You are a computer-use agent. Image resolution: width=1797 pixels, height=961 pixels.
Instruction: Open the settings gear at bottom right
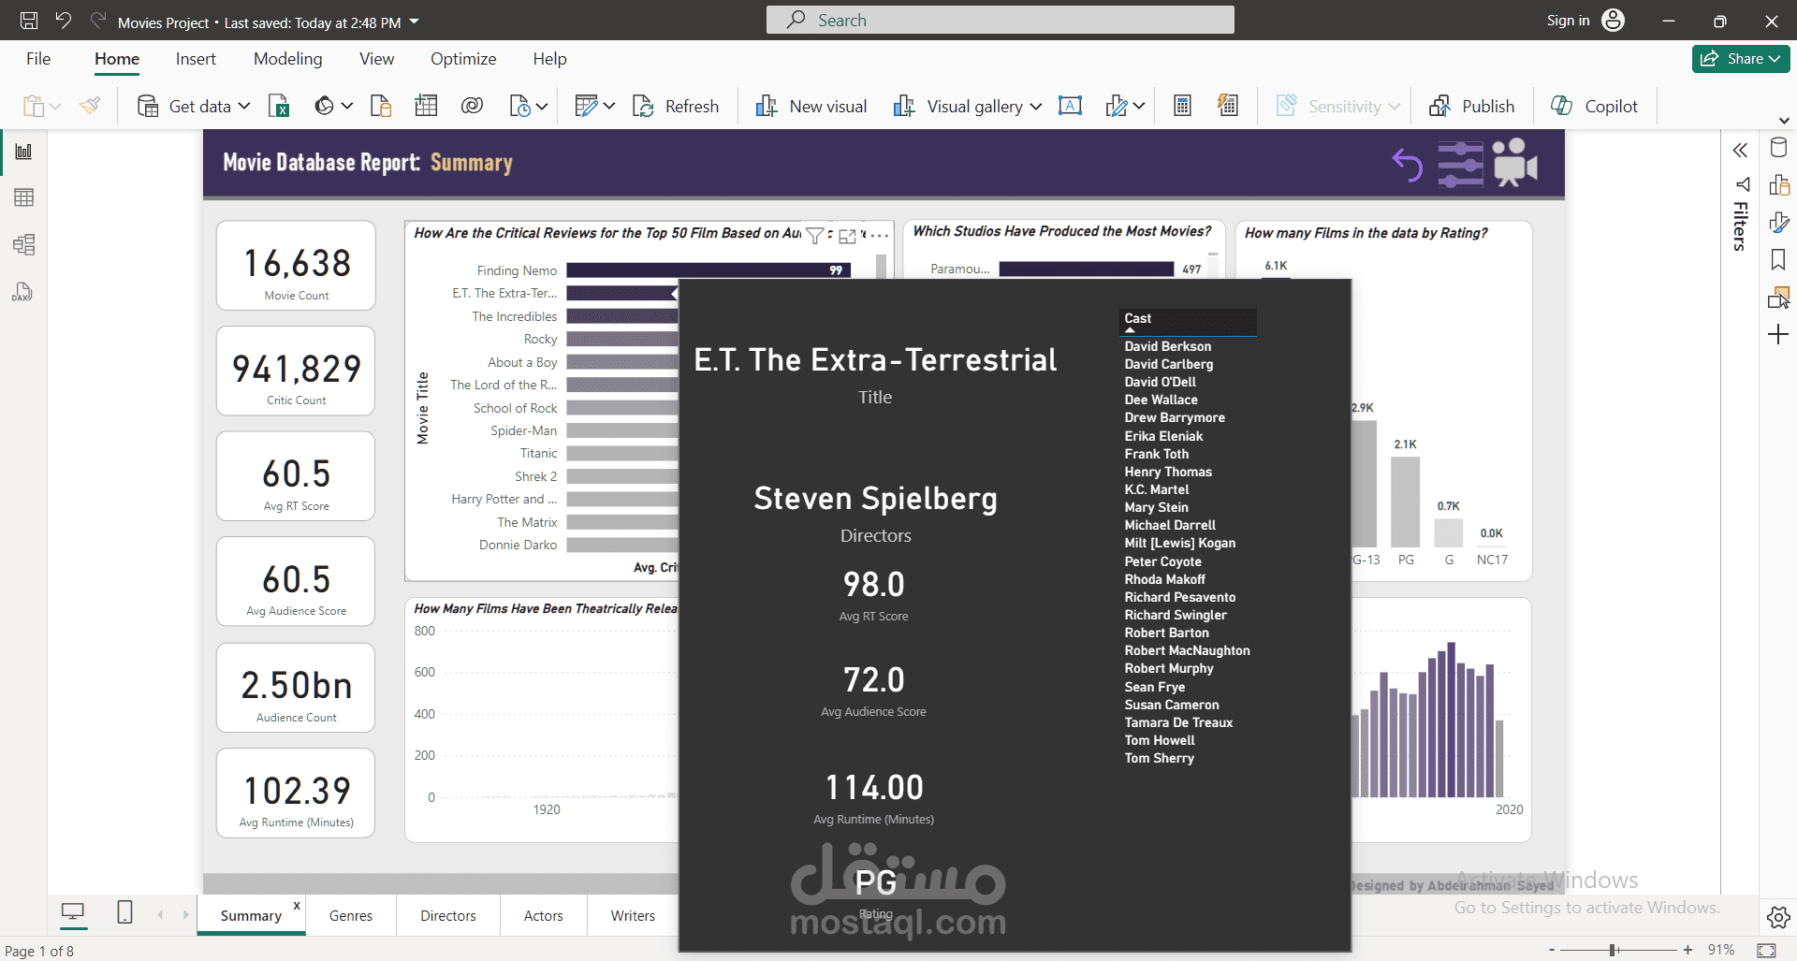tap(1778, 917)
